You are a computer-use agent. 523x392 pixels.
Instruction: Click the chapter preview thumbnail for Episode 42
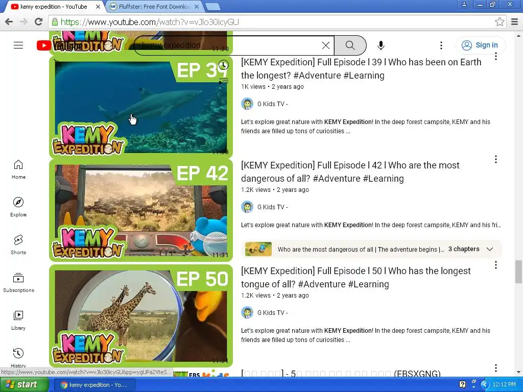point(258,249)
